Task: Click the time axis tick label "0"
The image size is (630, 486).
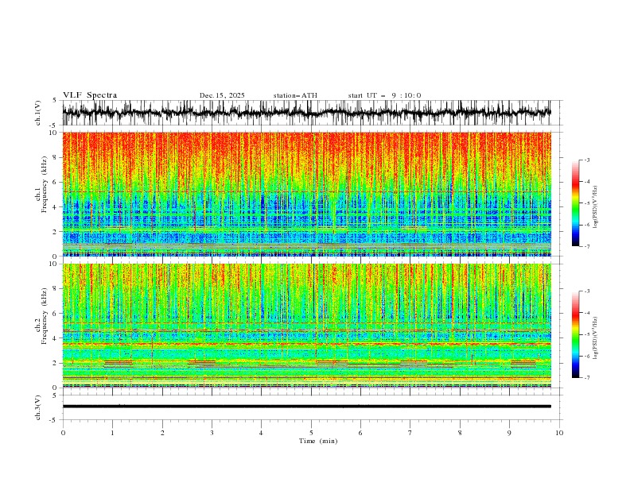Action: pyautogui.click(x=63, y=433)
